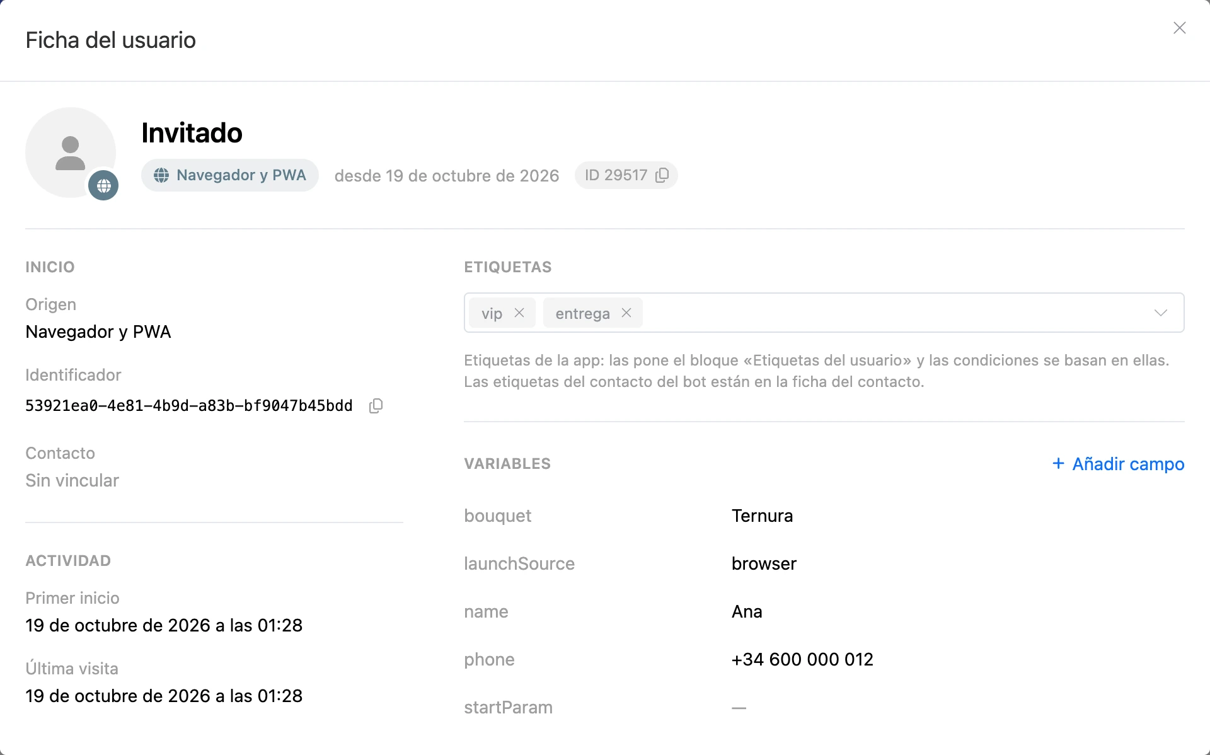Click the ID 29517 pill
This screenshot has width=1210, height=755.
tap(626, 175)
